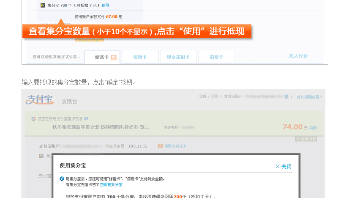
Task: Click the 集分宝 icon in the top row
Action: click(x=43, y=5)
